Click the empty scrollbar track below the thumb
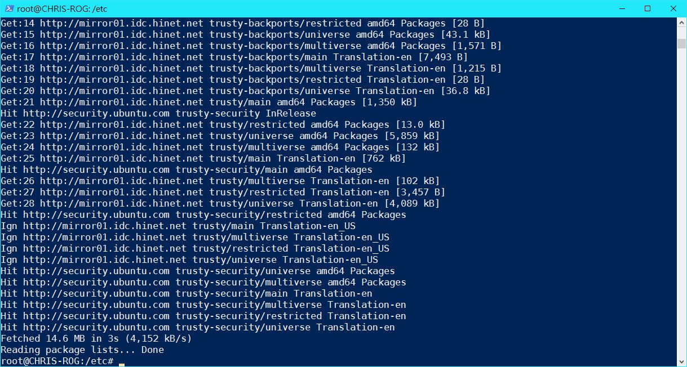687x367 pixels. 682,203
